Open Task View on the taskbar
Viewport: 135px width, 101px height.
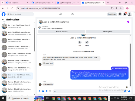click(x=48, y=98)
